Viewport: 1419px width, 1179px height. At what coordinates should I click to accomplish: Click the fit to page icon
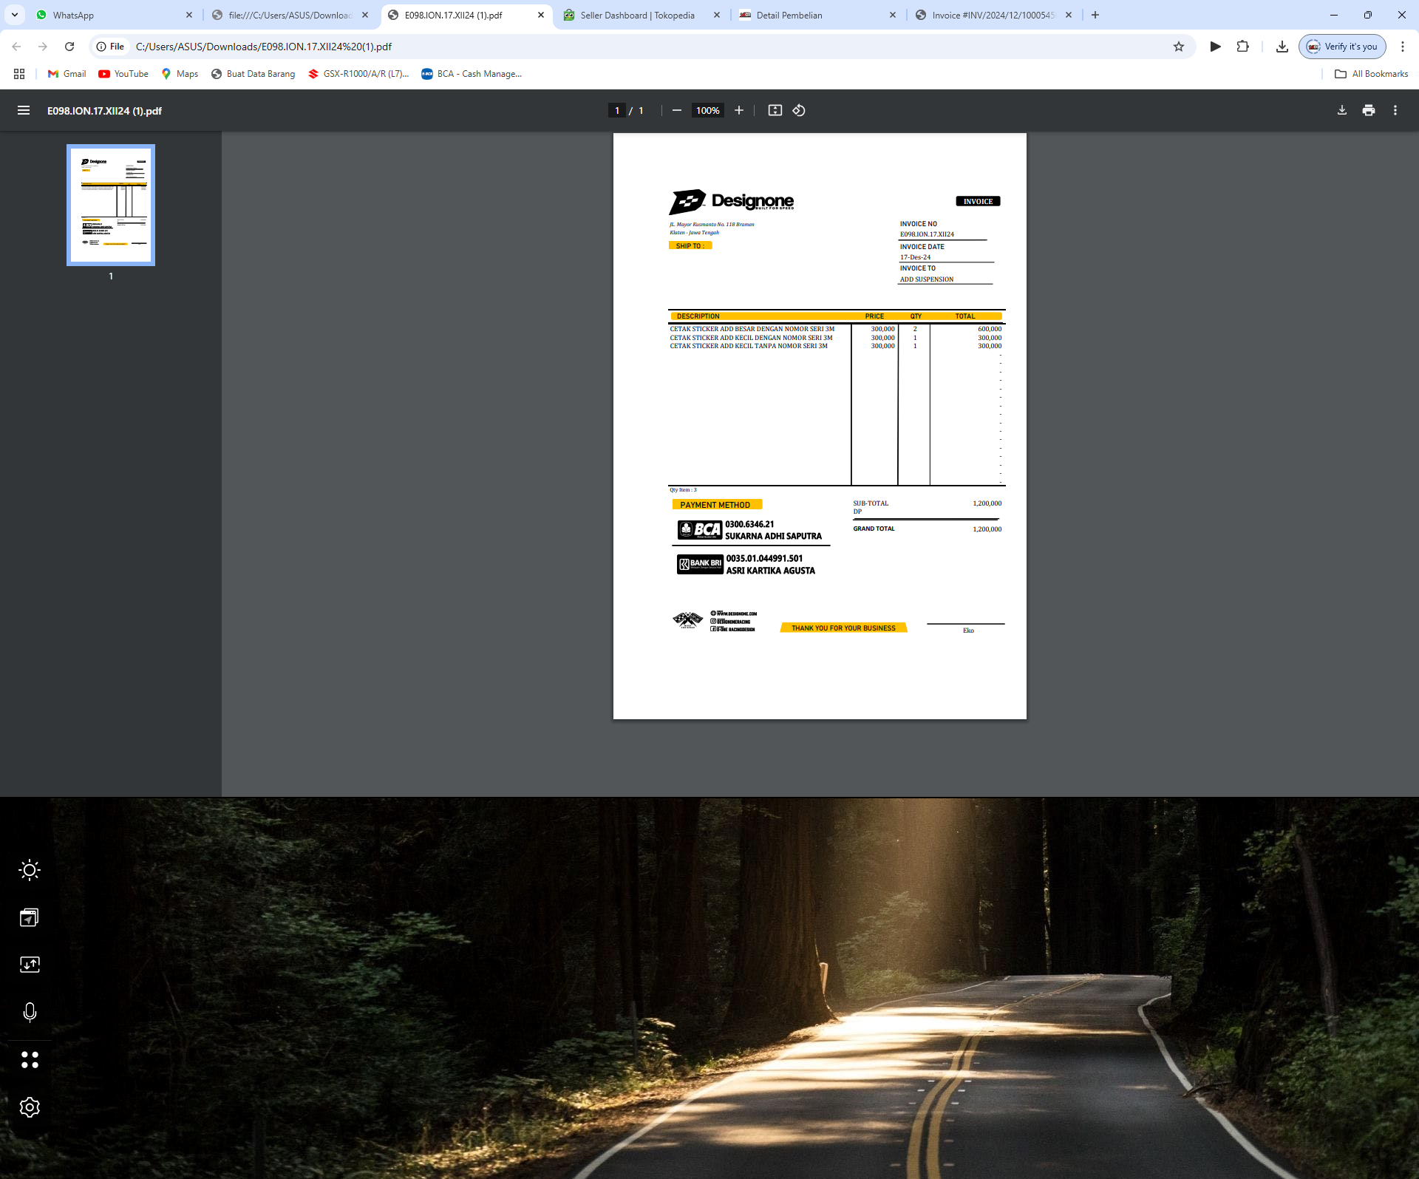775,110
